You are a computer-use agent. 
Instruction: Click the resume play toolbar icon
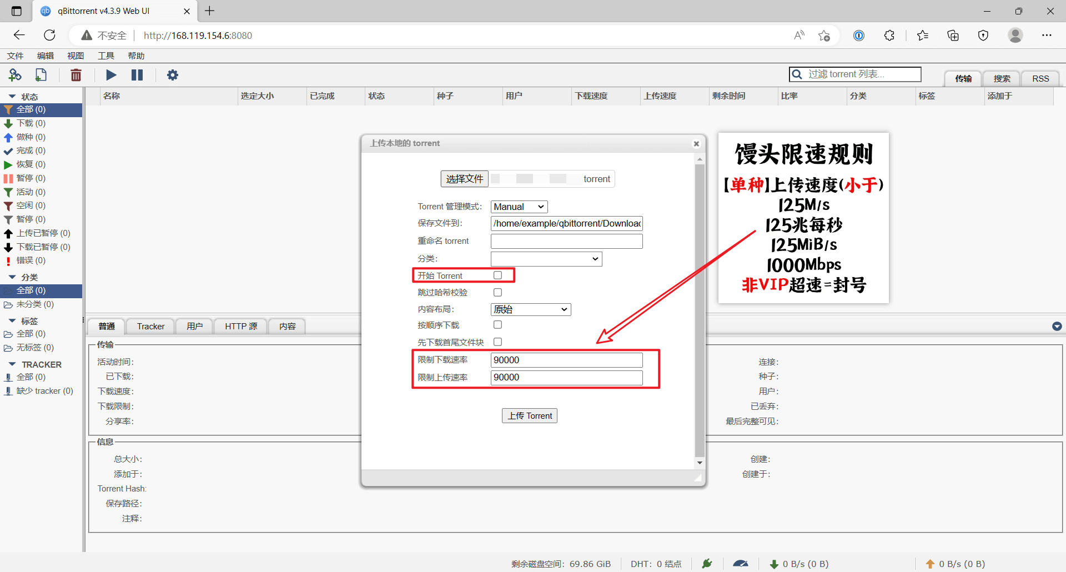coord(111,75)
